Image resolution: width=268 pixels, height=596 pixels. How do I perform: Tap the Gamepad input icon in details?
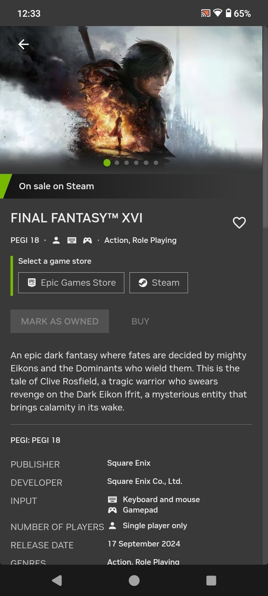pos(112,510)
